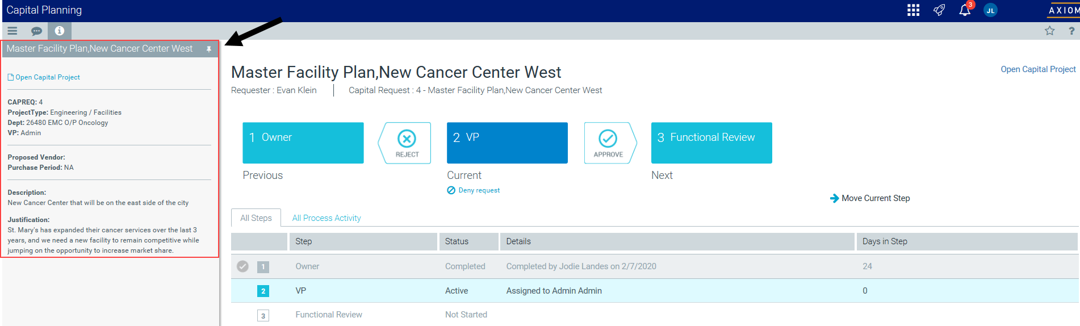Click the 3 Functional Review step tile
The image size is (1080, 326).
click(x=711, y=143)
